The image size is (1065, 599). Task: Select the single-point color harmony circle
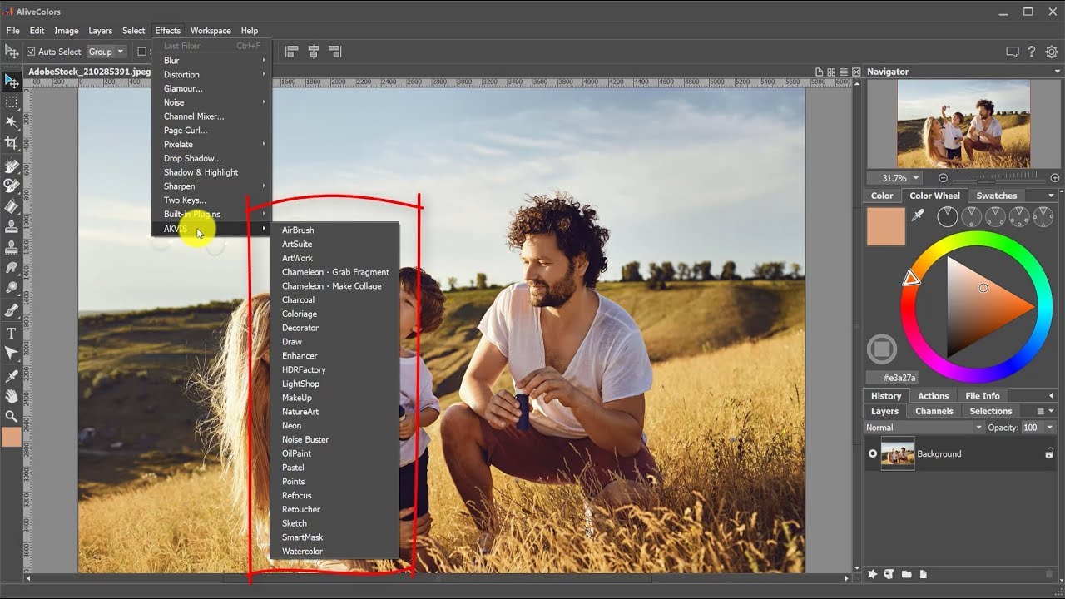[947, 217]
